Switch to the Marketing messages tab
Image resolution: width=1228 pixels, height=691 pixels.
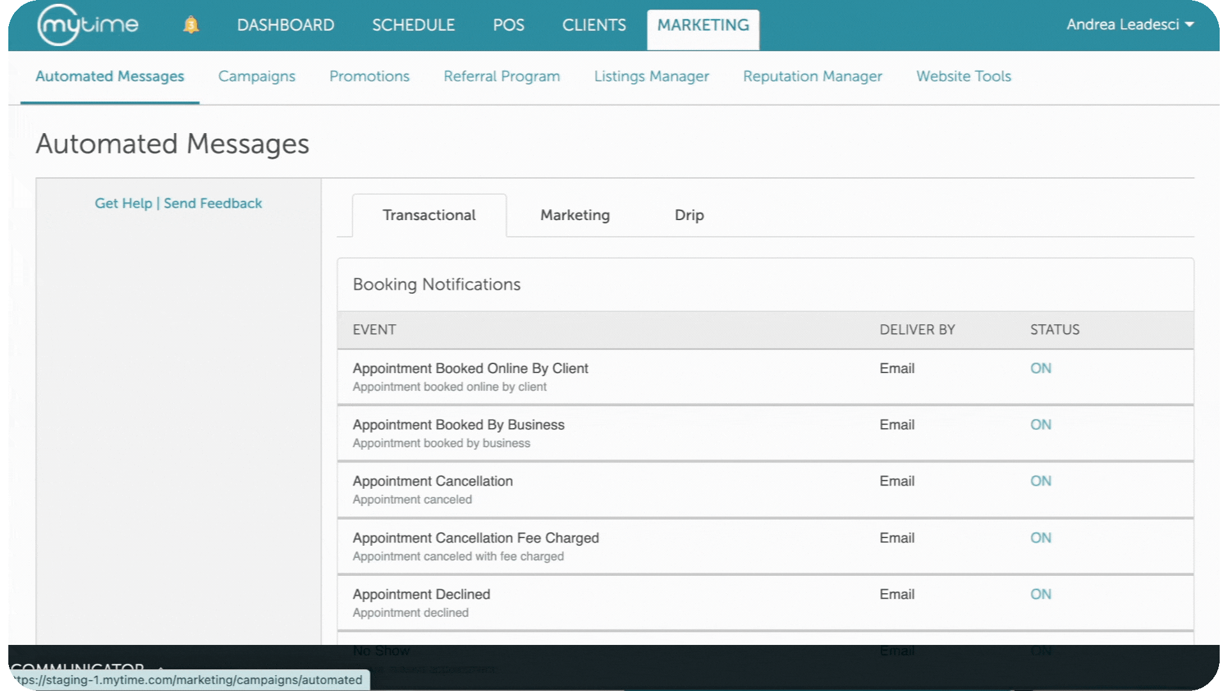tap(575, 216)
